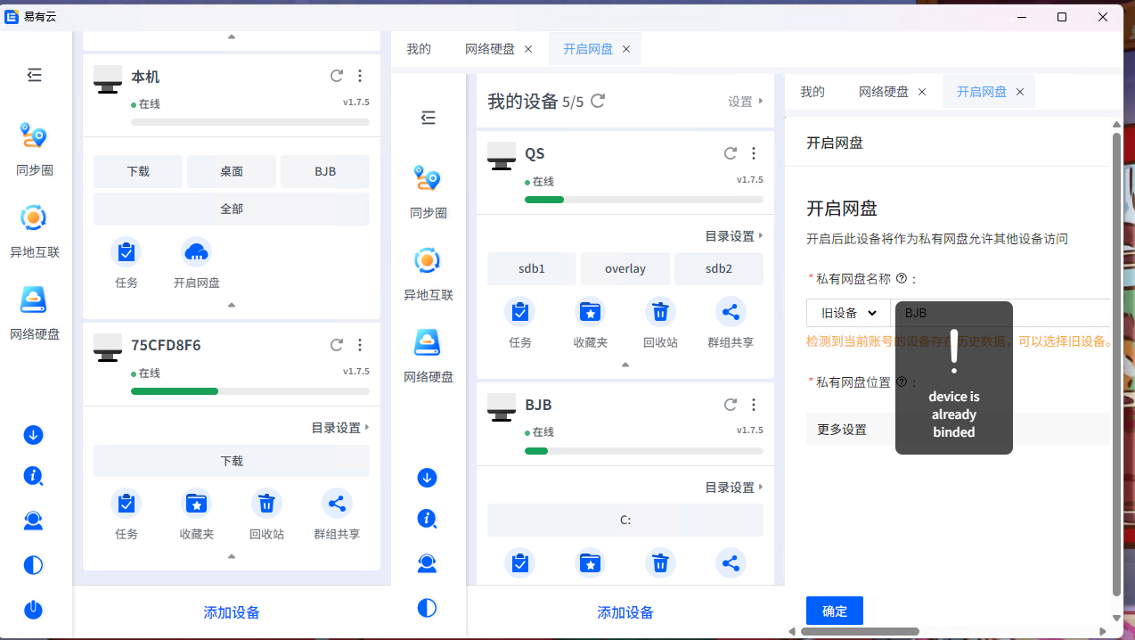Open 回收站 for the 75CFD8F6 device
Image resolution: width=1135 pixels, height=640 pixels.
266,505
